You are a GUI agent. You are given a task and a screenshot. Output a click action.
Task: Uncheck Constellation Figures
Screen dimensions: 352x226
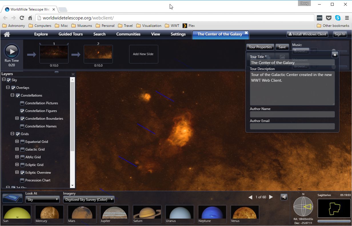tap(22, 111)
